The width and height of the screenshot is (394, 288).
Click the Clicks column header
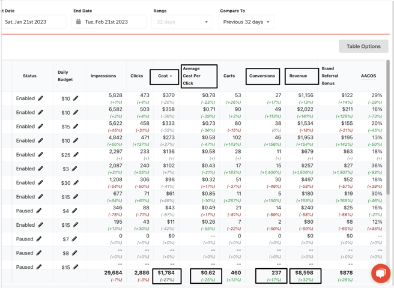(x=137, y=76)
